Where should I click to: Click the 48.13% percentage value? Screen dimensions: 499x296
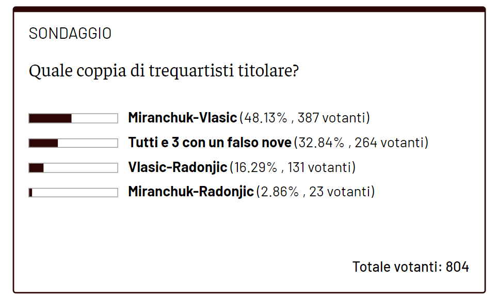pyautogui.click(x=265, y=118)
